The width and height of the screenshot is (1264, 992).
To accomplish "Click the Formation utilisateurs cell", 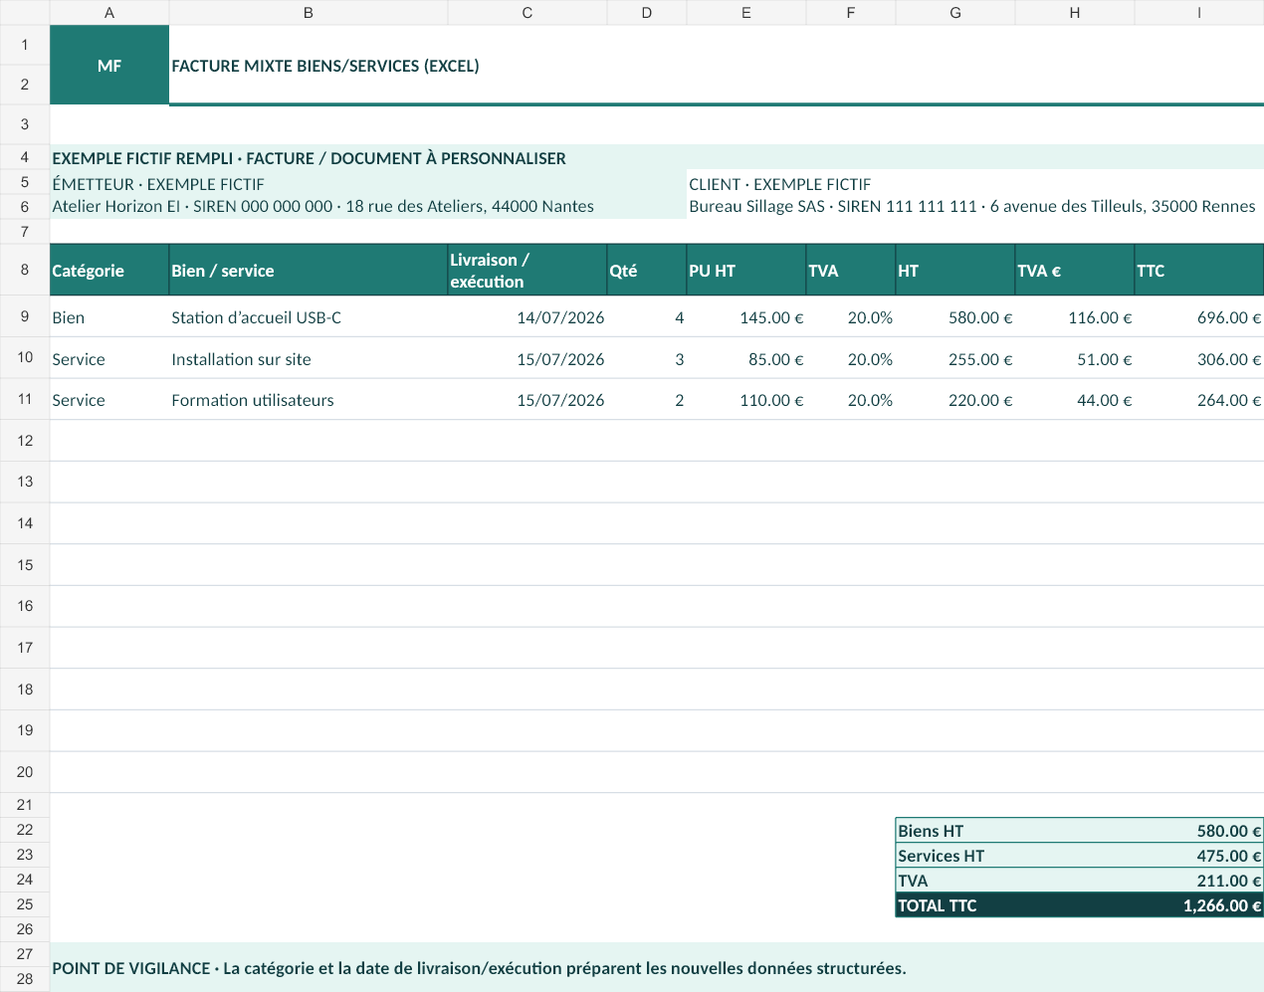I will (309, 399).
